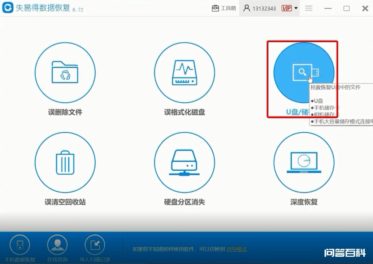Click the 误删除文件 label
373x264 pixels.
click(65, 112)
